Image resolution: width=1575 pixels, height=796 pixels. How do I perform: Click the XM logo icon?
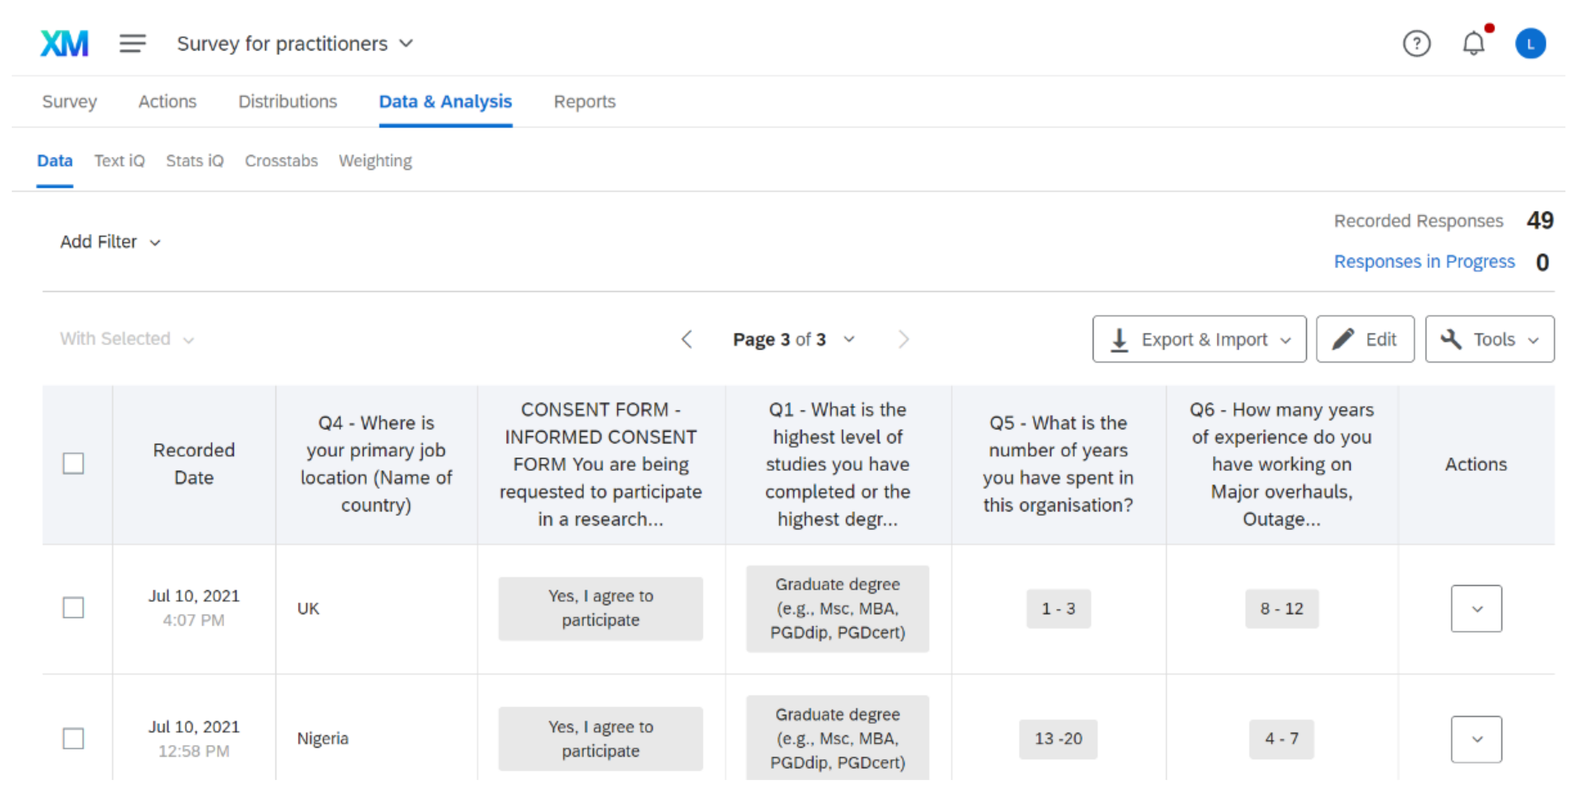click(x=64, y=44)
